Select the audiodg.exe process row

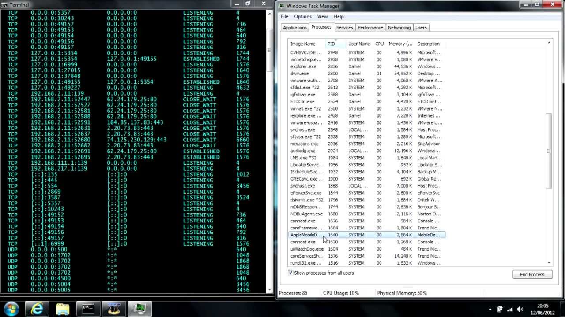[367, 151]
